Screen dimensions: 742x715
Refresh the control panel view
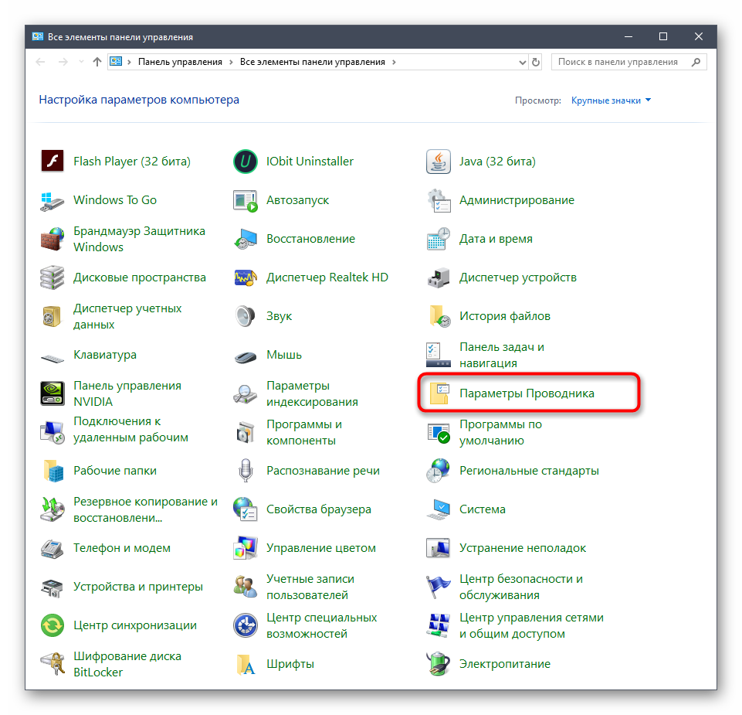(x=537, y=62)
